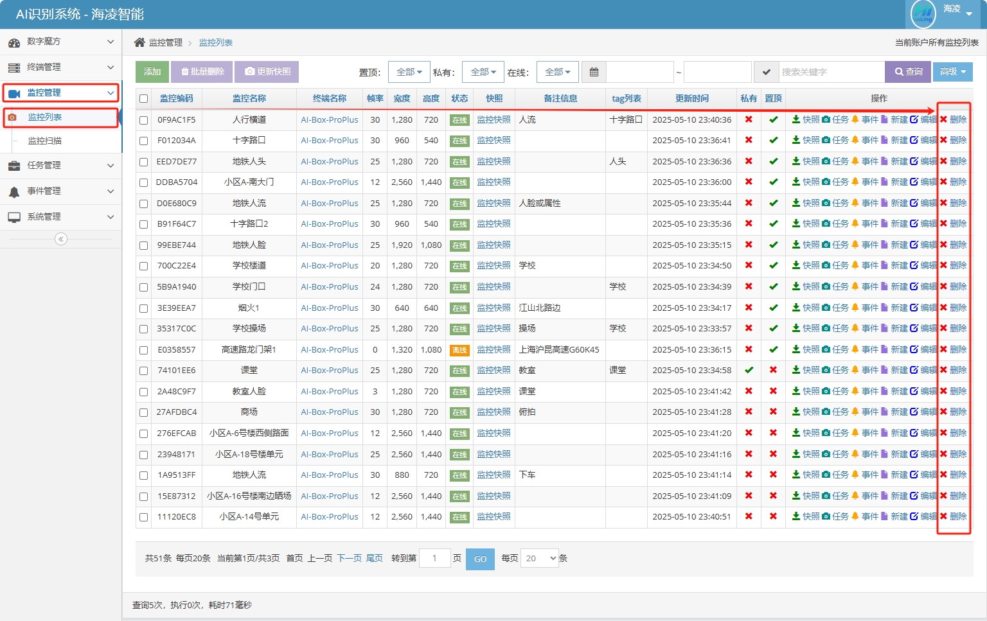Open the 置顶 filter dropdown
987x621 pixels.
[409, 72]
